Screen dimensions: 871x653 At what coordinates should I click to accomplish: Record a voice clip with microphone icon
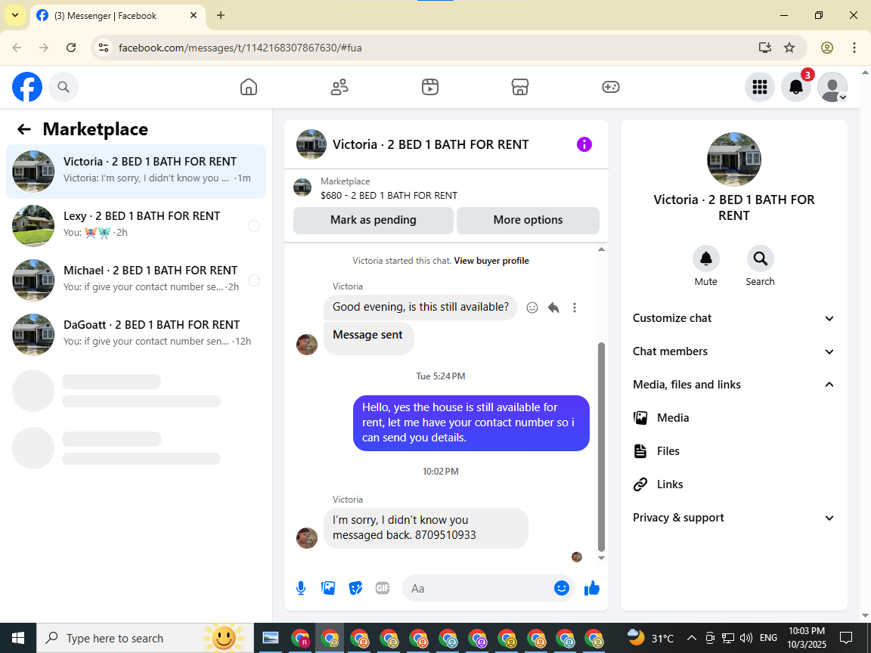[300, 589]
